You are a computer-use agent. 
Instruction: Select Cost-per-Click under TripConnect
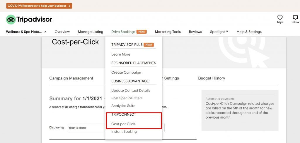(x=123, y=124)
